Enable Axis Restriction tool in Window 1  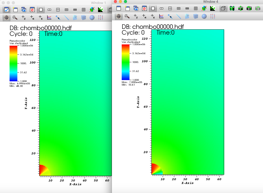pos(101,17)
